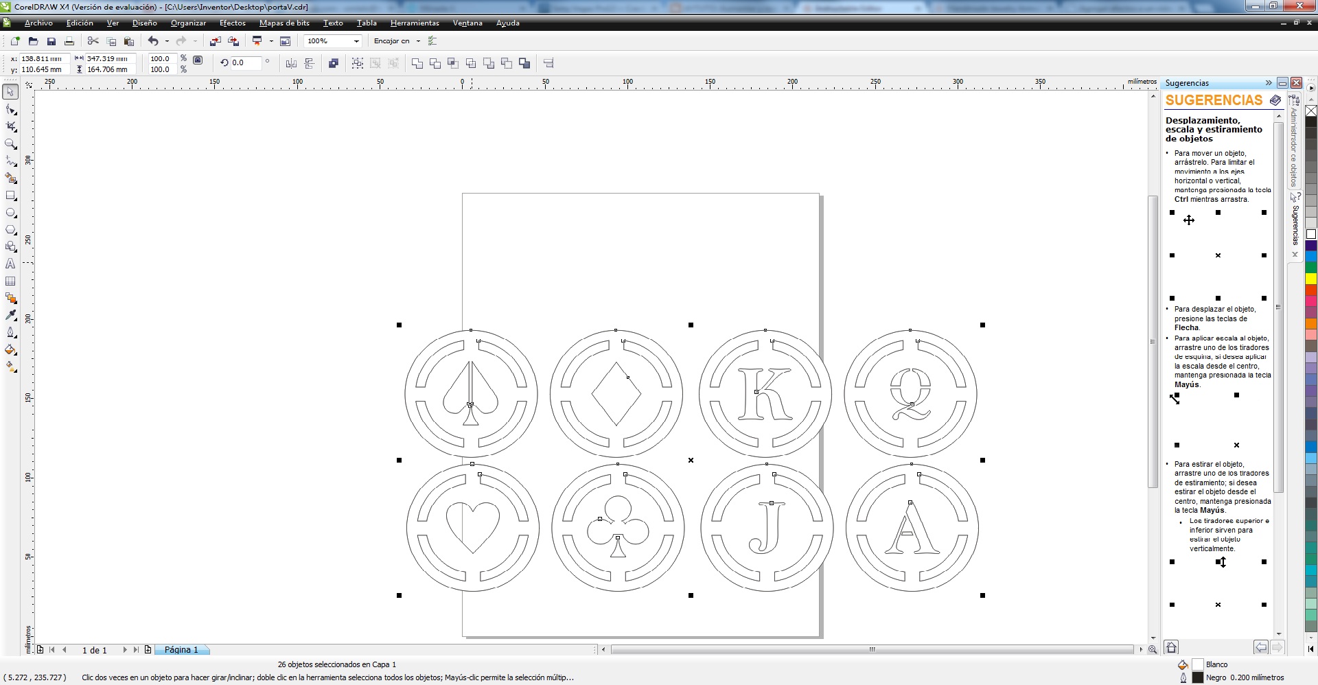Image resolution: width=1318 pixels, height=685 pixels.
Task: Pick the red palette swatch
Action: pyautogui.click(x=1311, y=290)
